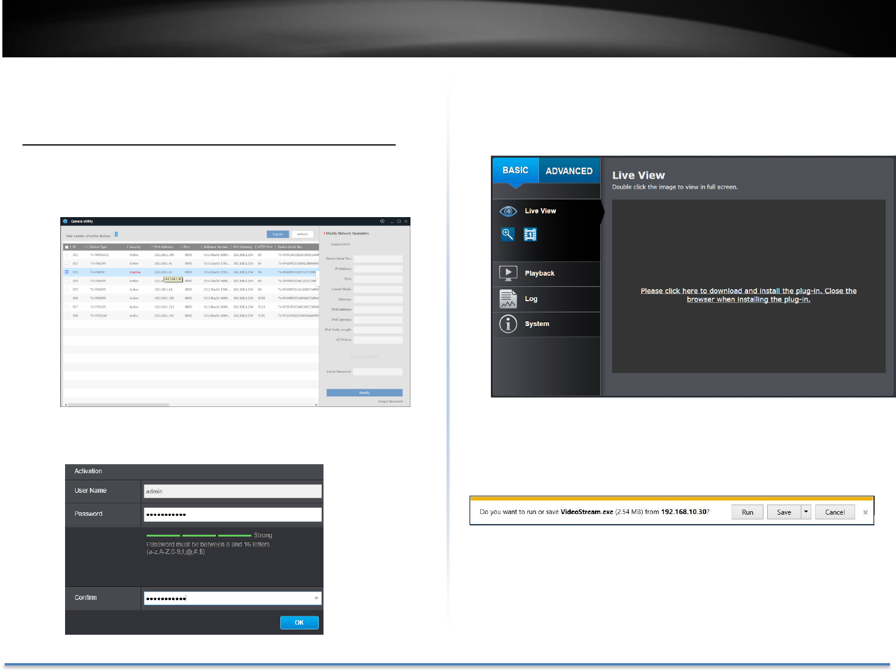Click the zoom magnifier icon under Live View
The image size is (896, 672).
507,234
